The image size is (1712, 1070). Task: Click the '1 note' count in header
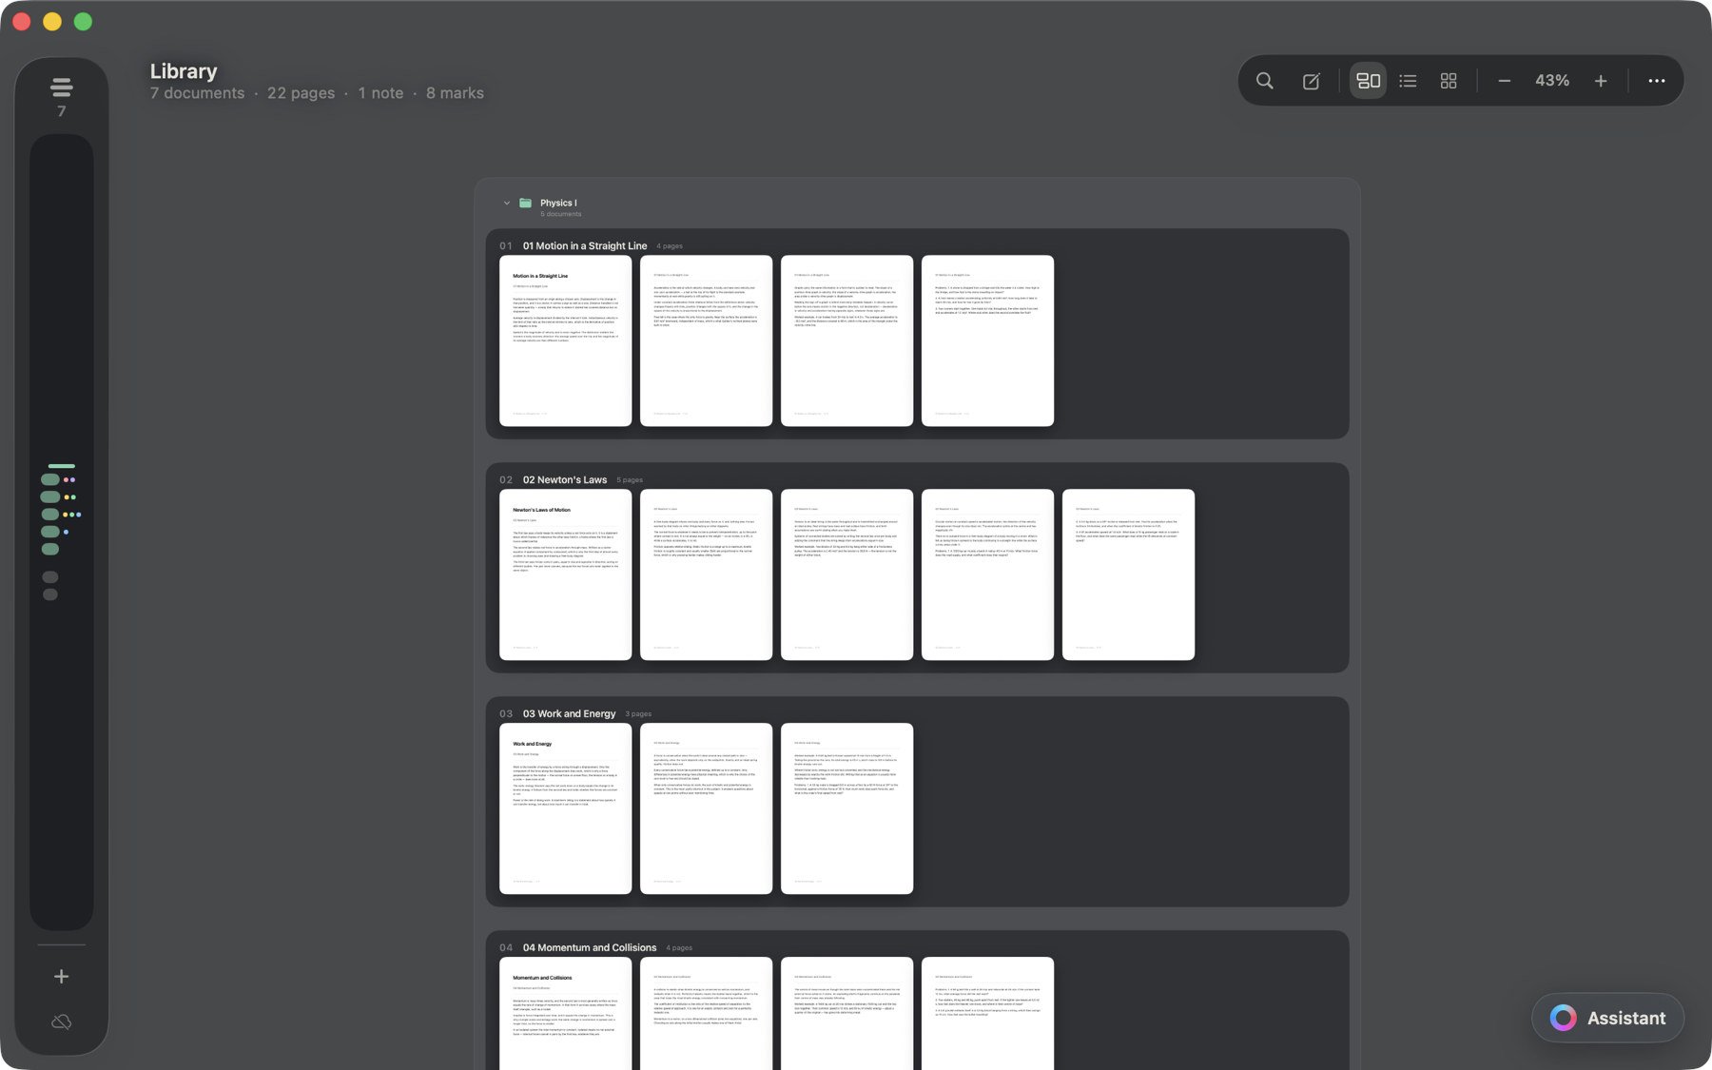(x=380, y=93)
